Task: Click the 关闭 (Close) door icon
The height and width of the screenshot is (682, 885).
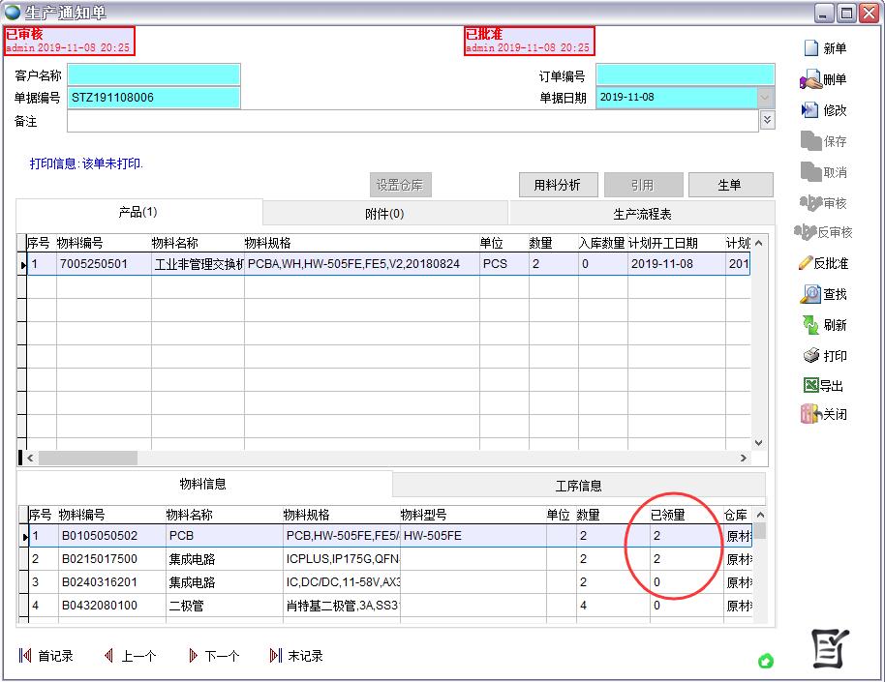Action: click(x=810, y=414)
